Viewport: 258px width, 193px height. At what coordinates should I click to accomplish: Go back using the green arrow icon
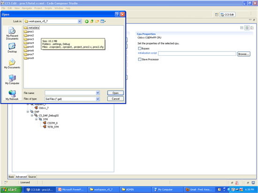tap(87, 22)
